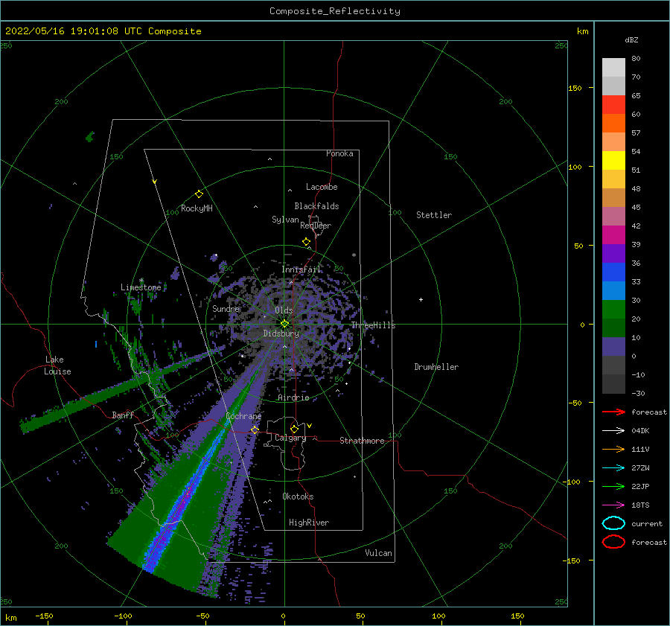The height and width of the screenshot is (626, 670).
Task: Click the yellow diamond marker south of RedDeer
Action: [x=307, y=242]
